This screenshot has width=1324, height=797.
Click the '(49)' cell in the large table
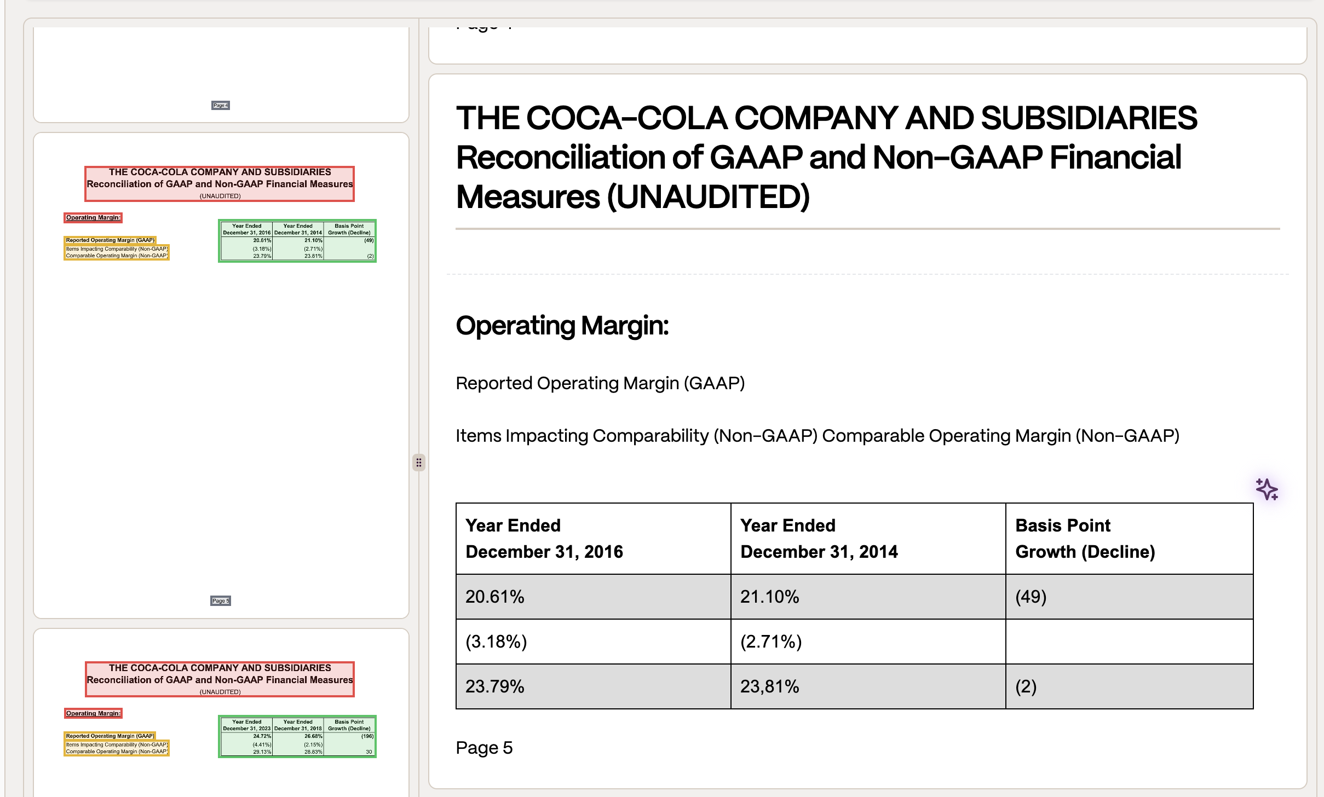coord(1130,597)
